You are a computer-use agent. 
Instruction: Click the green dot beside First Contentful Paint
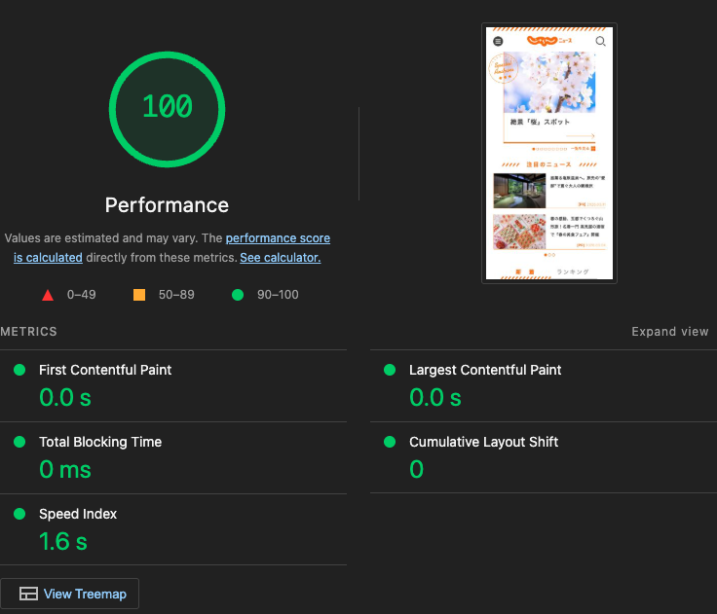pyautogui.click(x=19, y=370)
